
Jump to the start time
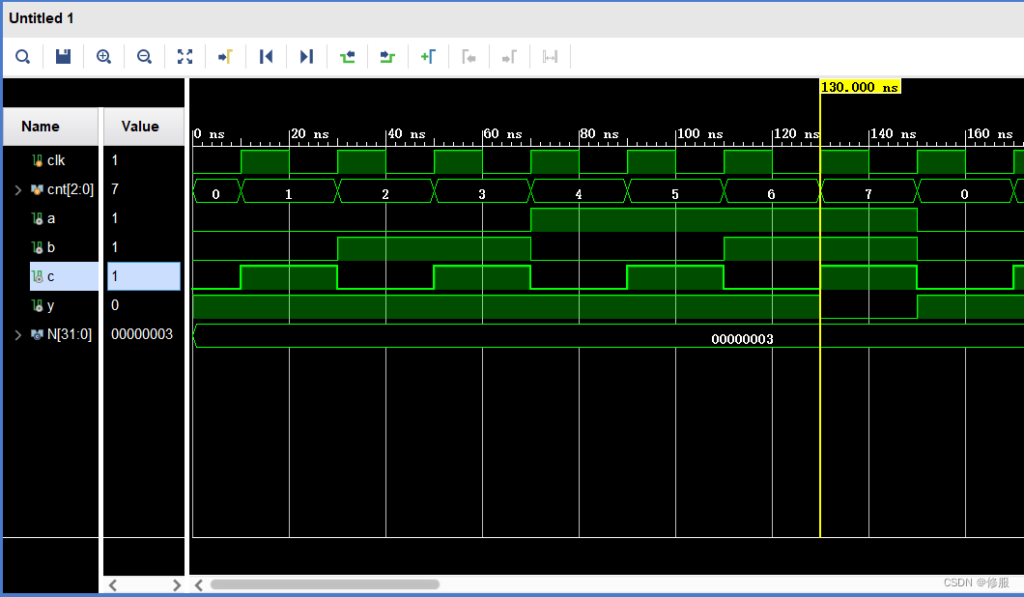(x=266, y=57)
